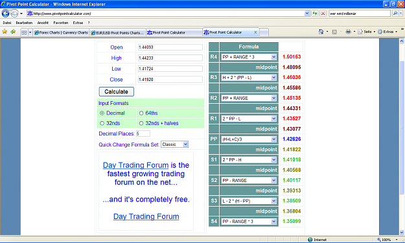Open the S1 formula dropdown
This screenshot has height=243, width=405.
point(249,160)
